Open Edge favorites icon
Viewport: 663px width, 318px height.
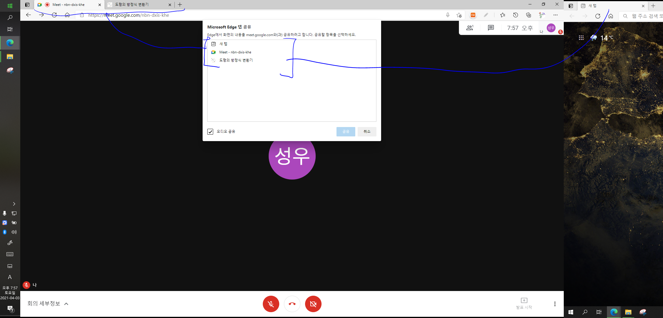click(502, 15)
